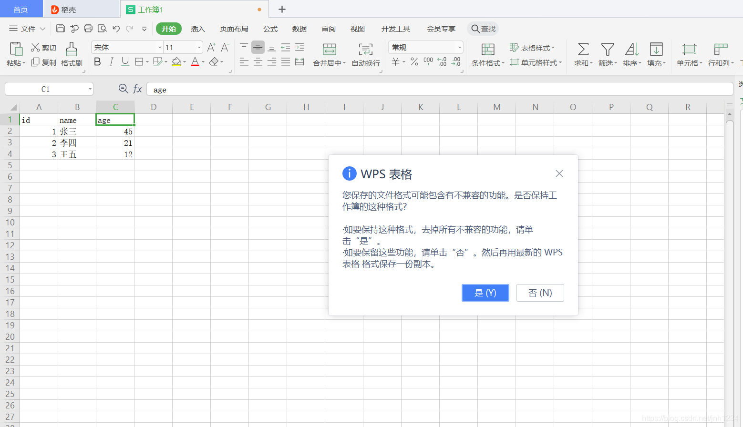This screenshot has height=427, width=743.
Task: Expand paste options arrow
Action: pyautogui.click(x=24, y=63)
